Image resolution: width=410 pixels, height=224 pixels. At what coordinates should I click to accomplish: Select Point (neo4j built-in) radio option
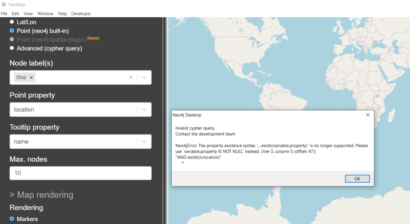tap(12, 31)
